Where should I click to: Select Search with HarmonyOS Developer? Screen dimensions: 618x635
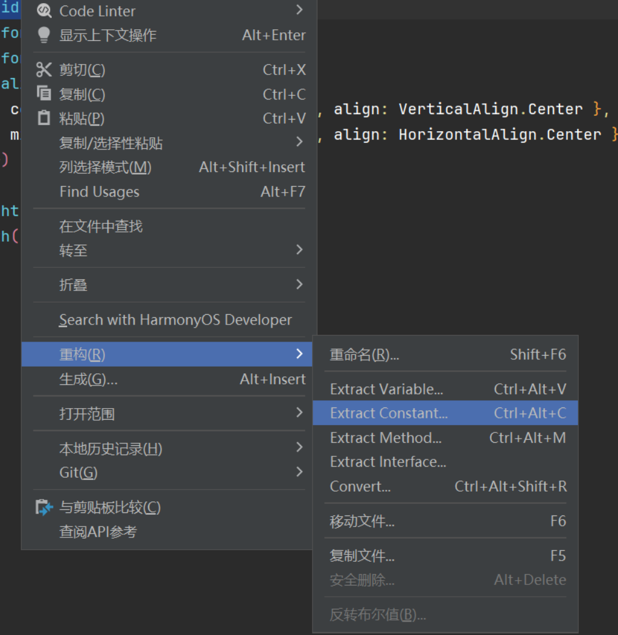(x=176, y=320)
